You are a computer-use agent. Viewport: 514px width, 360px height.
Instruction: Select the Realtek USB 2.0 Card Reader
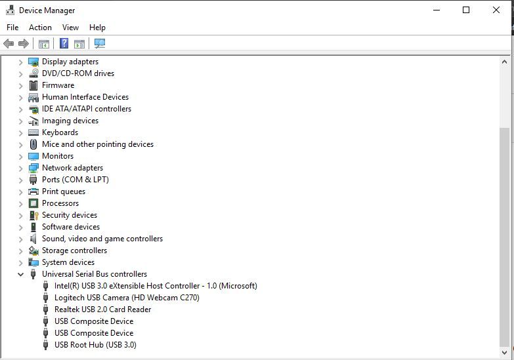[x=102, y=310]
